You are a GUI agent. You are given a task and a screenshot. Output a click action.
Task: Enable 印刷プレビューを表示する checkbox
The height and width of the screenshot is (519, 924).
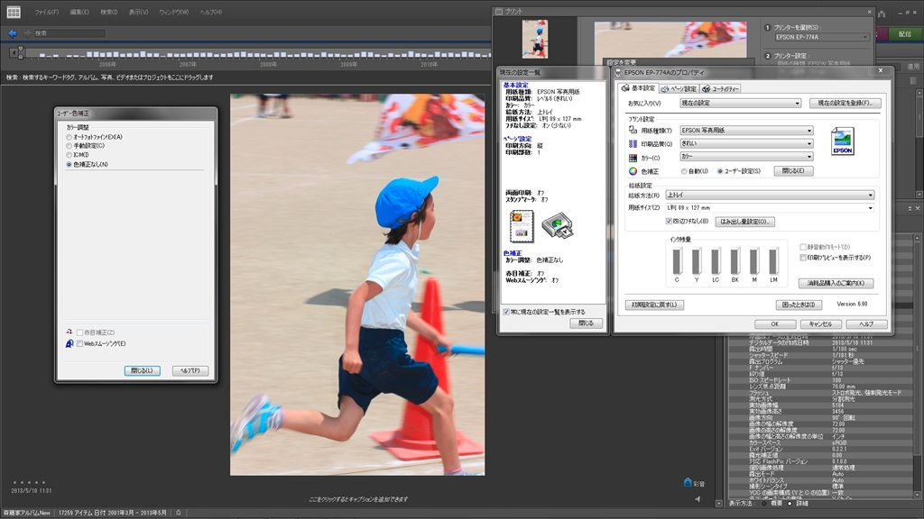pos(802,258)
